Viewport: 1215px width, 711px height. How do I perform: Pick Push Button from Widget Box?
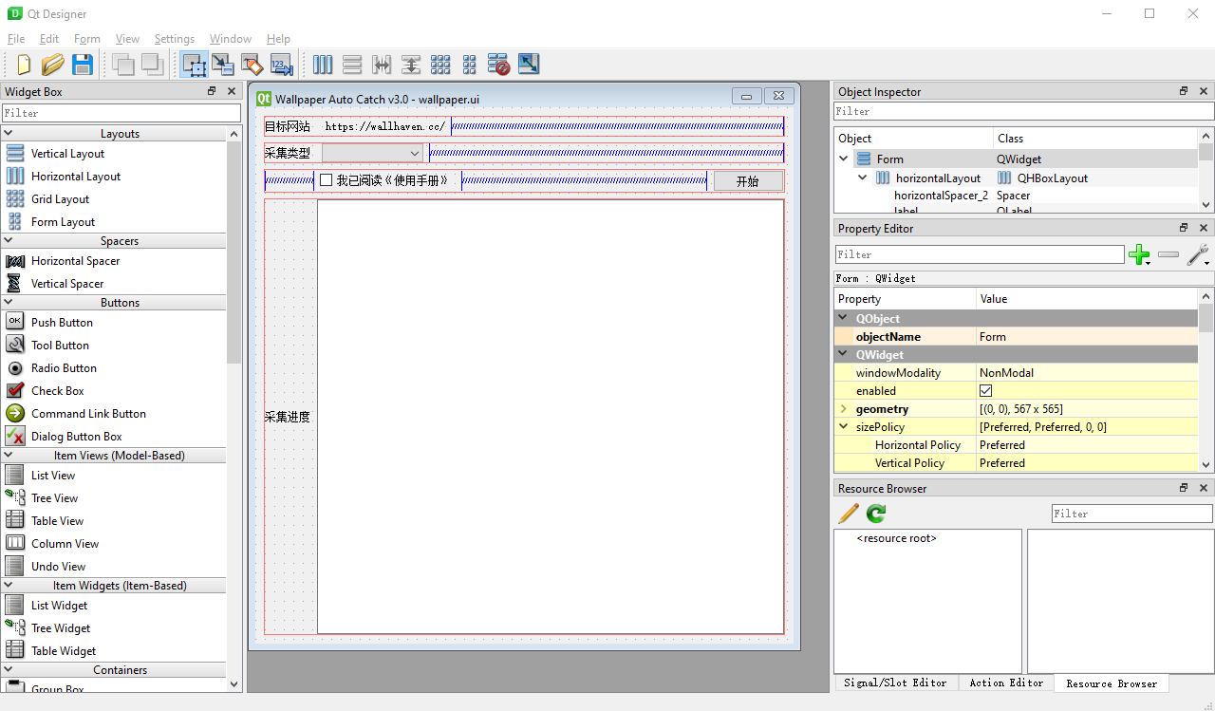[x=62, y=323]
